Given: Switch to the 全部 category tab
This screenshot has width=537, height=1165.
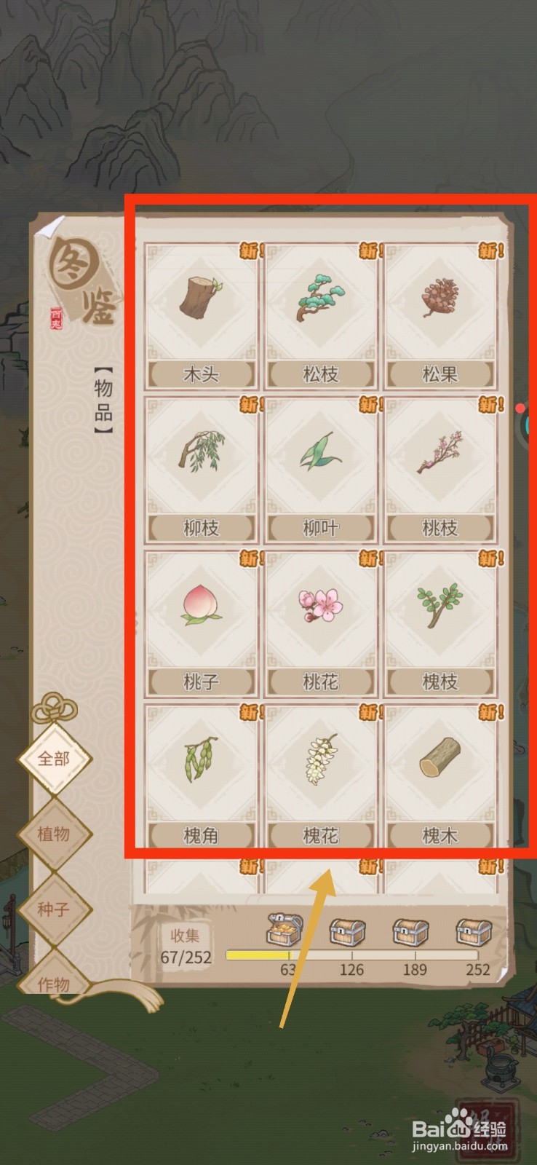Looking at the screenshot, I should pos(54,759).
